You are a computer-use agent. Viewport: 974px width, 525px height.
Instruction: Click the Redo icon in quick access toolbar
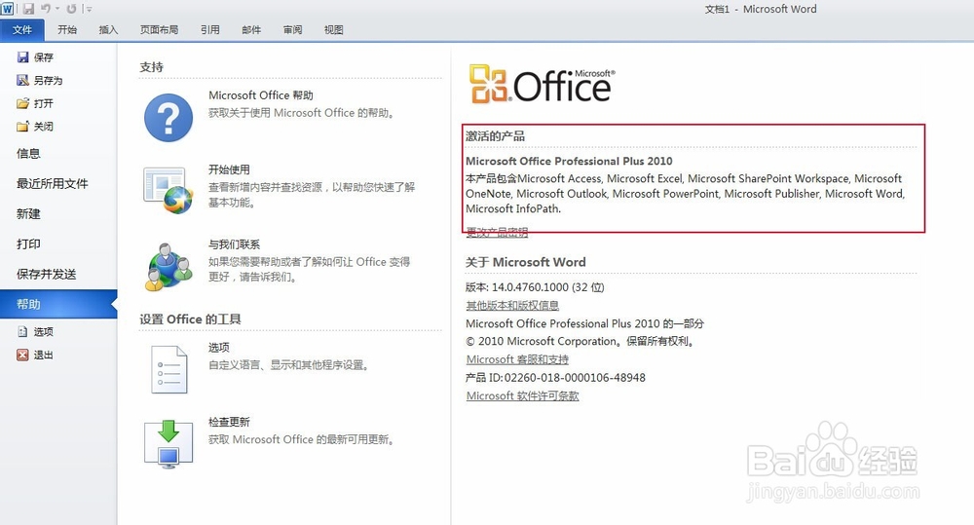pyautogui.click(x=71, y=9)
